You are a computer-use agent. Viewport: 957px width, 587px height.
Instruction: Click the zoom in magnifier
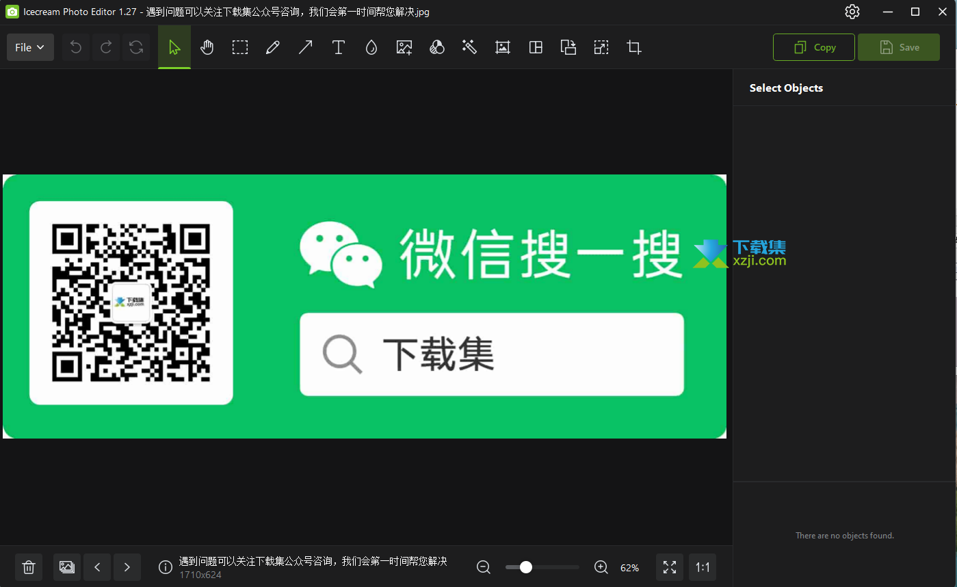(x=601, y=567)
